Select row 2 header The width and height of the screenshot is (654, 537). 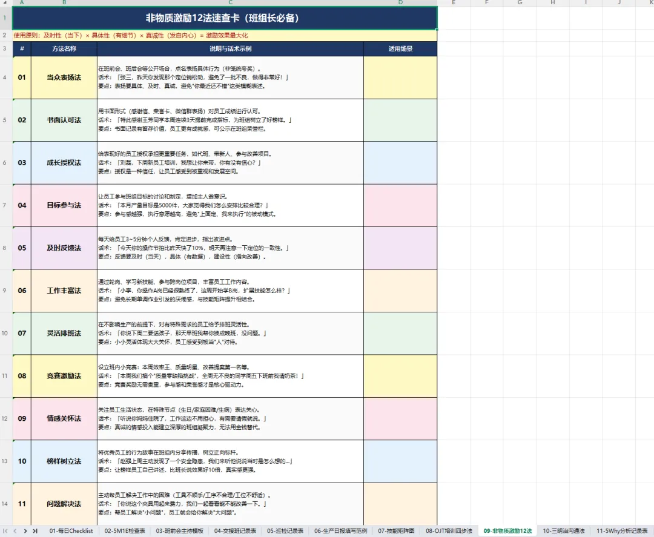click(x=6, y=36)
